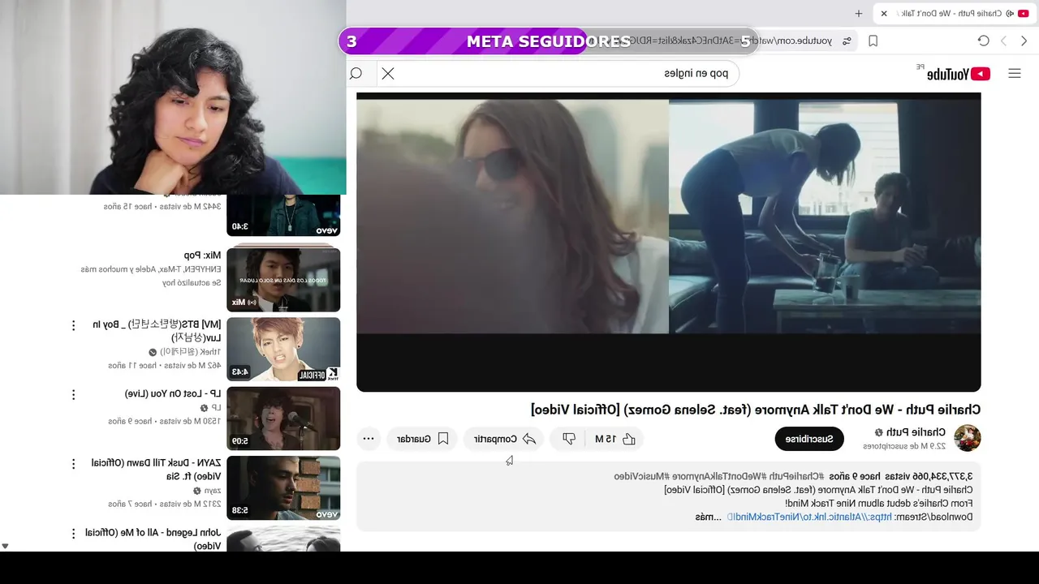Click the search magnifier icon

(356, 74)
